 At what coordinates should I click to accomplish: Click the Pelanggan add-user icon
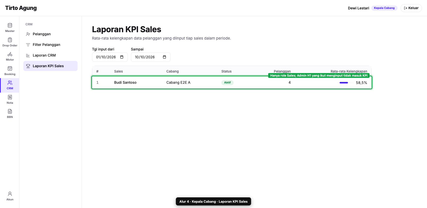point(28,34)
